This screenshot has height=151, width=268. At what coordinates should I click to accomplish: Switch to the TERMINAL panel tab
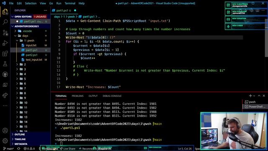[x=61, y=96]
